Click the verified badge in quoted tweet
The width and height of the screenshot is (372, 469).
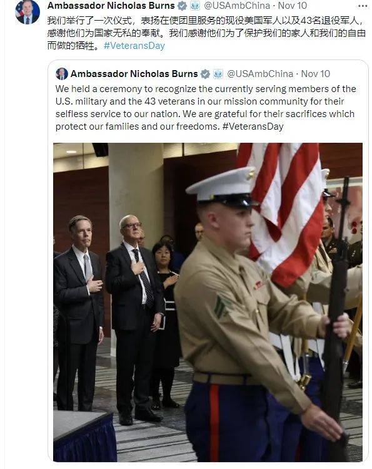[205, 74]
